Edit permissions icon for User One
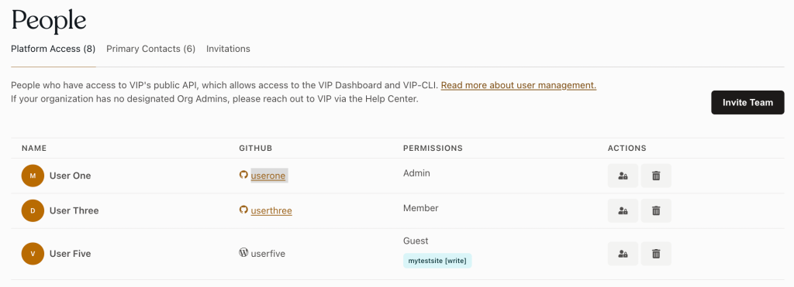This screenshot has height=287, width=794. [x=623, y=176]
